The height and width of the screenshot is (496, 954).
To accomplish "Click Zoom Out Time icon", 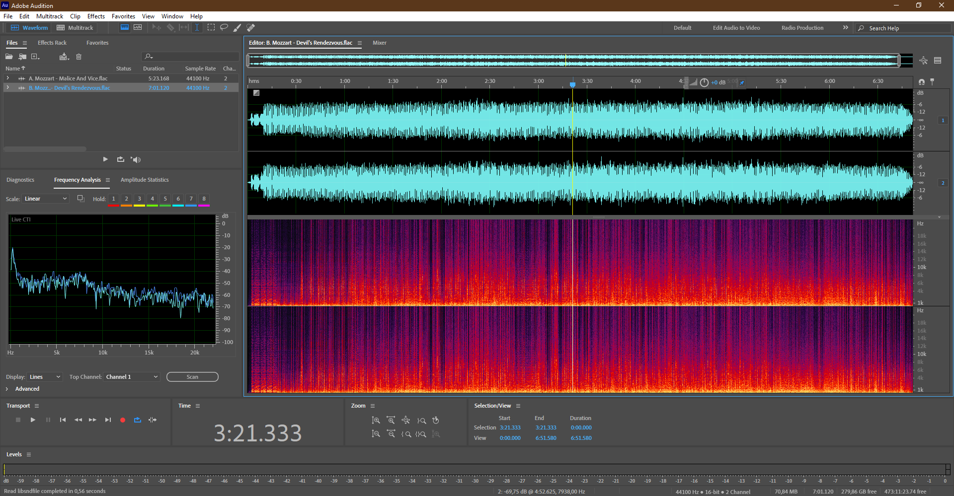I will click(391, 434).
